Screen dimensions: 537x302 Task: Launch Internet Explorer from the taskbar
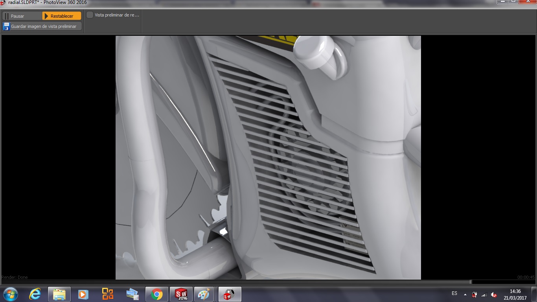tap(35, 294)
